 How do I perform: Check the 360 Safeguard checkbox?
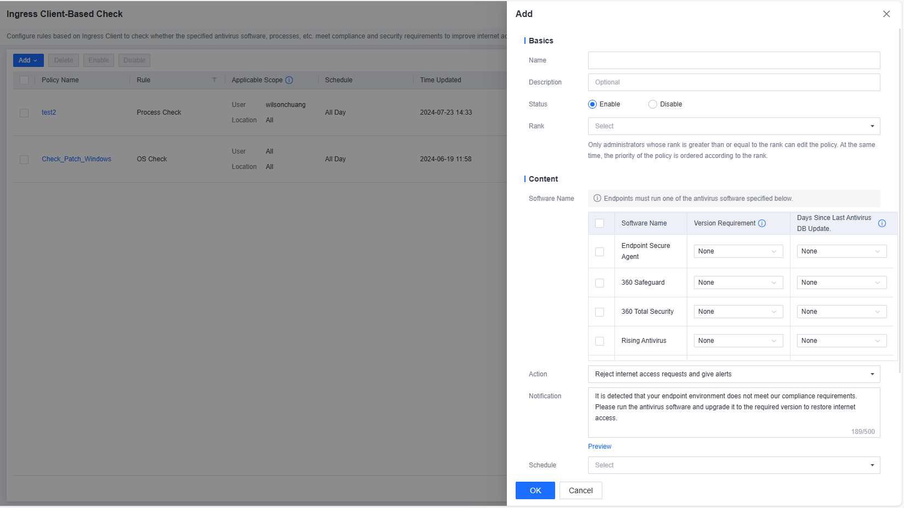click(x=600, y=283)
